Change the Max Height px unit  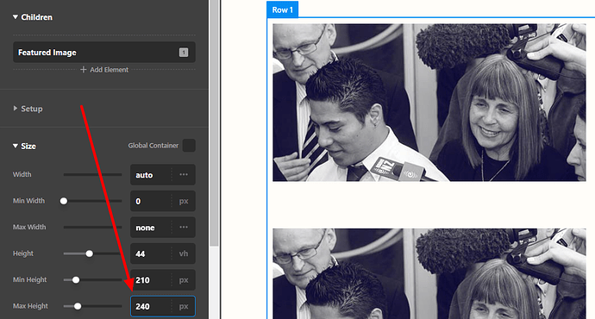point(184,306)
